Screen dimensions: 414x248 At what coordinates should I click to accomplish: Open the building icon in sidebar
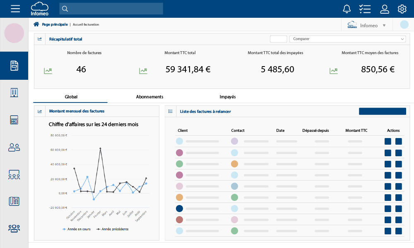(x=14, y=93)
